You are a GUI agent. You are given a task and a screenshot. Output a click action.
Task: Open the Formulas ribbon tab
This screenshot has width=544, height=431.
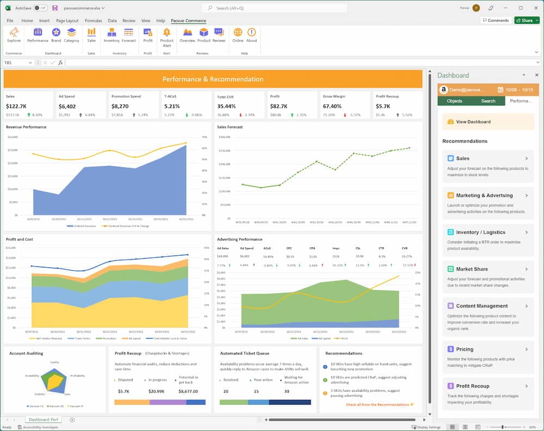93,21
